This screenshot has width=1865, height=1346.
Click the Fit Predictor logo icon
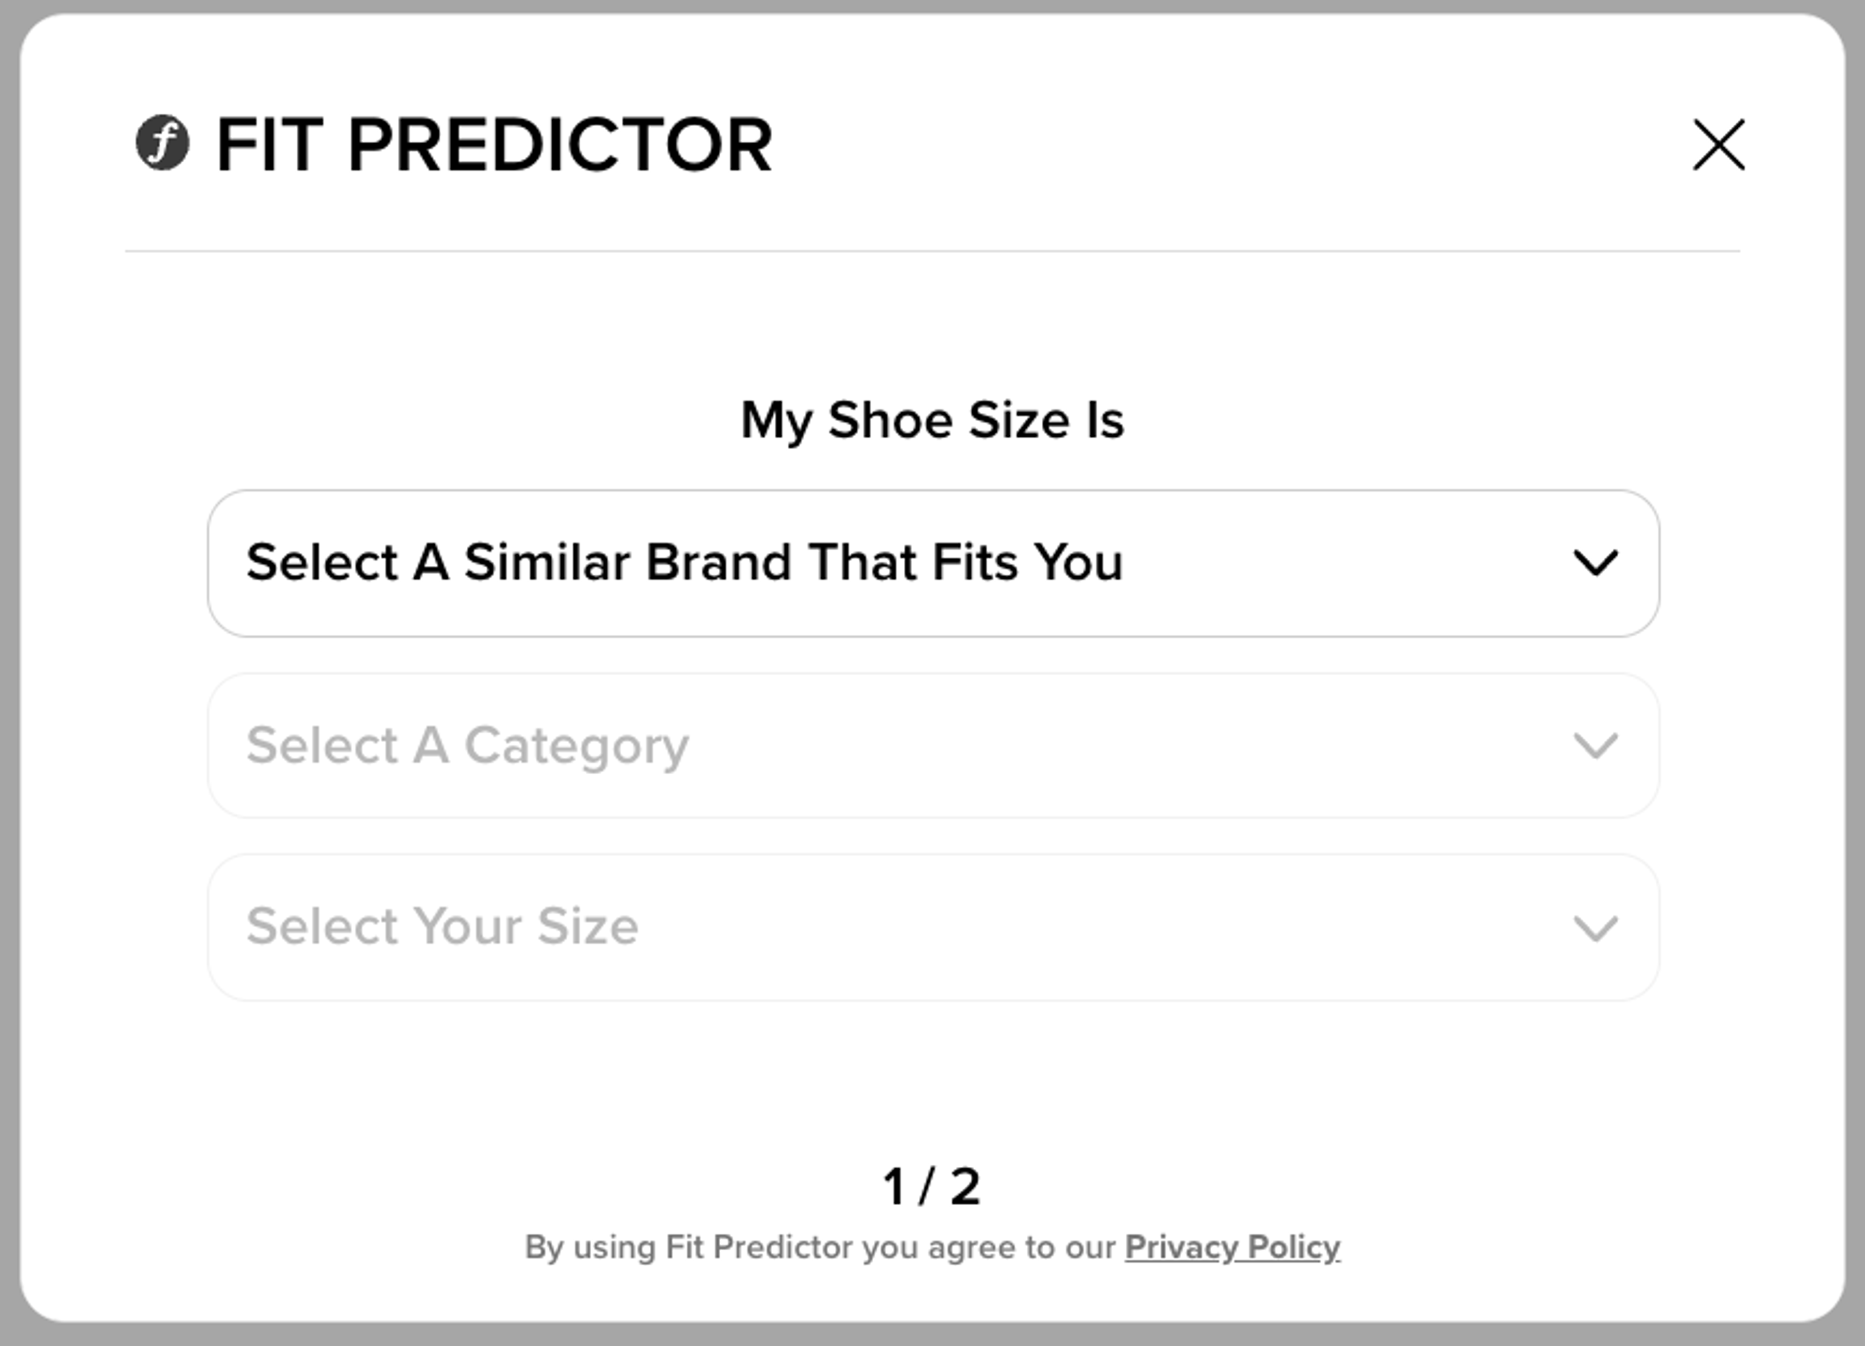point(162,143)
